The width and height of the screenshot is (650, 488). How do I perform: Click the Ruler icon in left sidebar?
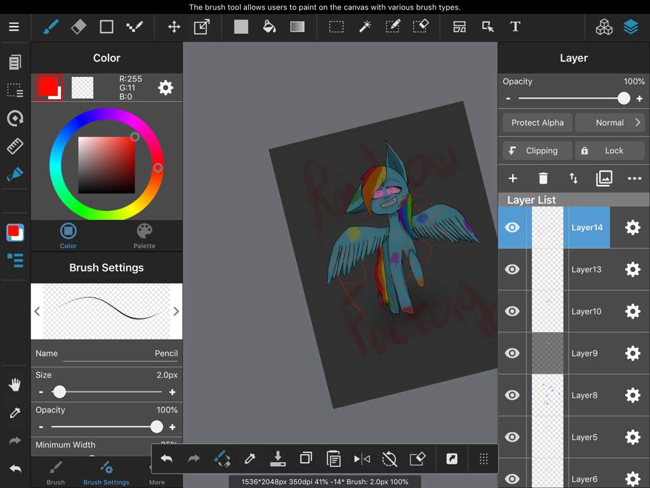[x=15, y=146]
